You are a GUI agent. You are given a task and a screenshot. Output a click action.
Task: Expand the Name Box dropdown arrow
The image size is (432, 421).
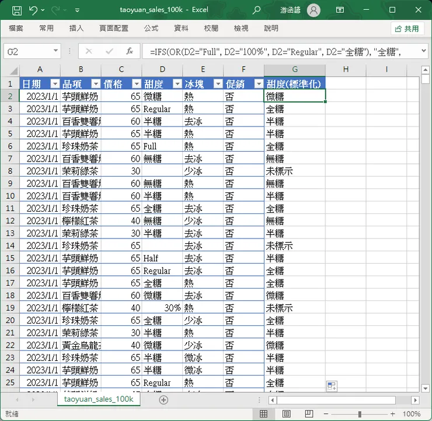point(55,51)
